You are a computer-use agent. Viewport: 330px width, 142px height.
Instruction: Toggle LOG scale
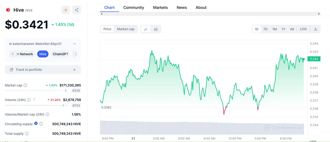[303, 29]
